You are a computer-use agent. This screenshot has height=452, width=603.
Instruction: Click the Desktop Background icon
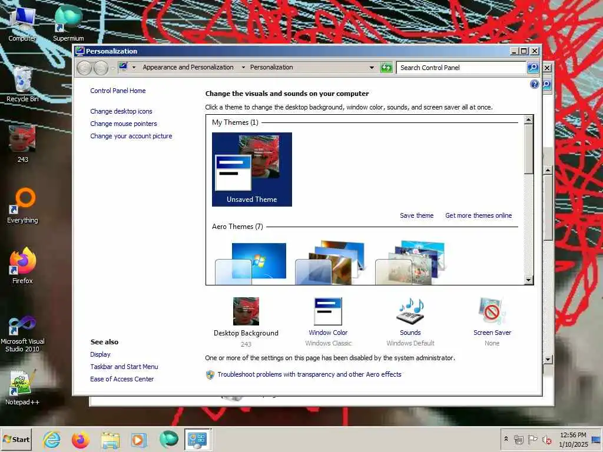(x=246, y=311)
